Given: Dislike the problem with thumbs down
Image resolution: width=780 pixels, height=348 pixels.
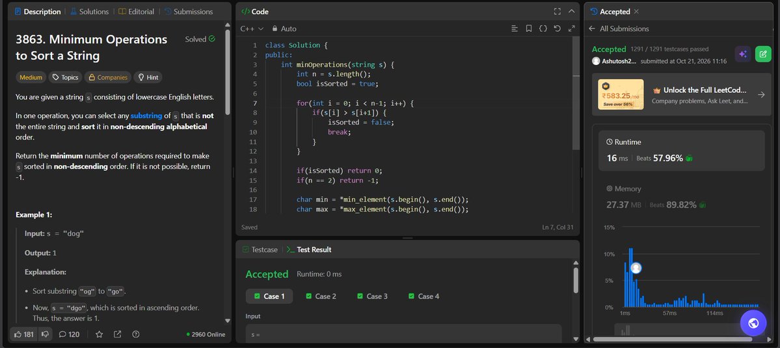Looking at the screenshot, I should (x=46, y=334).
